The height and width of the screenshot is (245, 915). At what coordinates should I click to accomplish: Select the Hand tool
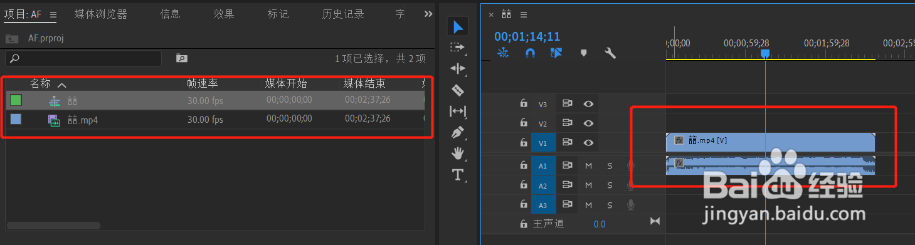[x=458, y=153]
